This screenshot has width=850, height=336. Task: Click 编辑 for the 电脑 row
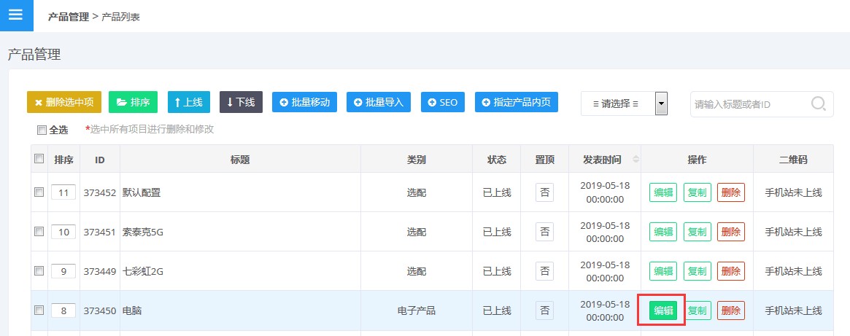point(663,310)
